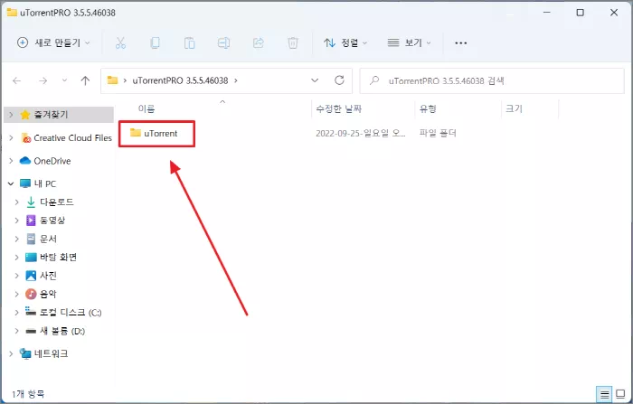Switch to large icons view in status bar
Screen dimensions: 633x404
tap(621, 394)
